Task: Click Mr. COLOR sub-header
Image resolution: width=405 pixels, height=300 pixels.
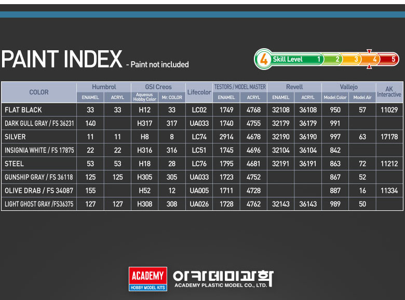Action: pyautogui.click(x=172, y=97)
